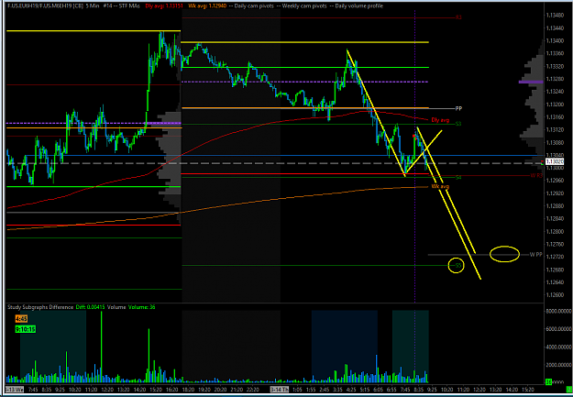Click volume axis value 6000.00000
This screenshot has height=397, width=573.
[557, 329]
